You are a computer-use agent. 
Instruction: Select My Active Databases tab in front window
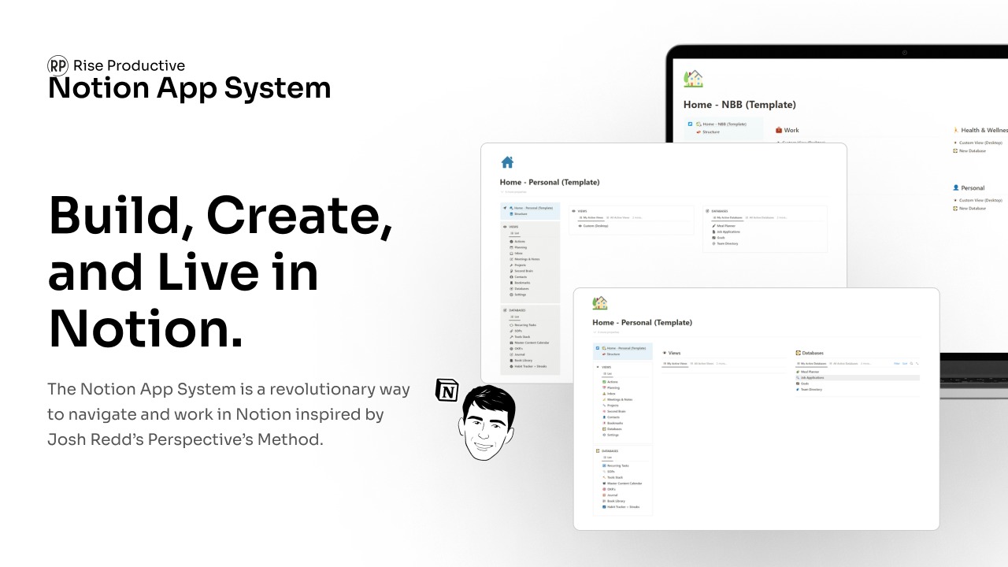[811, 364]
